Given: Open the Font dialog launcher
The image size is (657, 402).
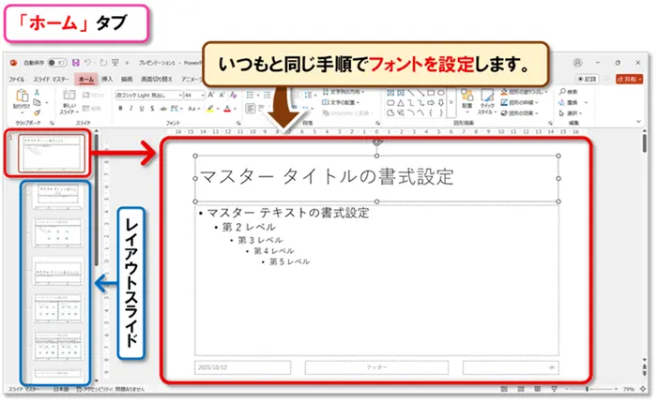Looking at the screenshot, I should [x=238, y=123].
